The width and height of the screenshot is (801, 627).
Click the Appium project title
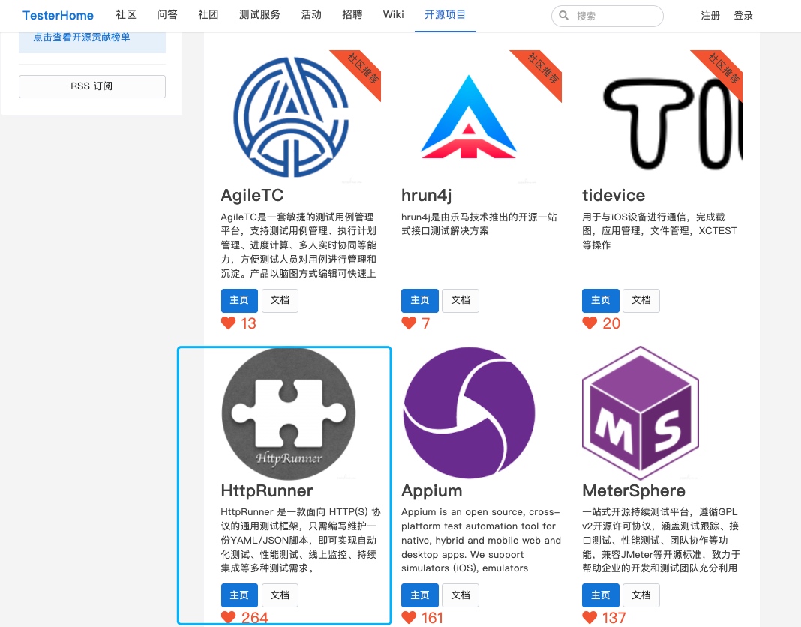coord(432,490)
